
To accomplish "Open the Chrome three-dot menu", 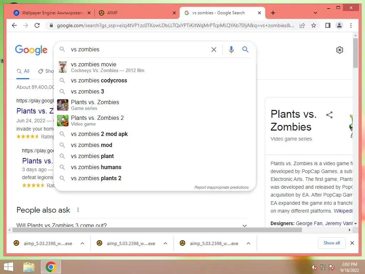I will point(351,25).
